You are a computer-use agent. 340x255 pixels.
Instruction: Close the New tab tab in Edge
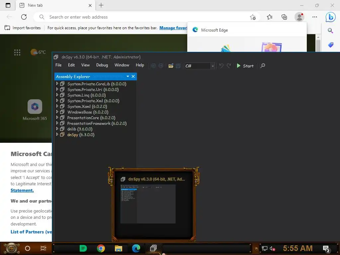coord(90,5)
